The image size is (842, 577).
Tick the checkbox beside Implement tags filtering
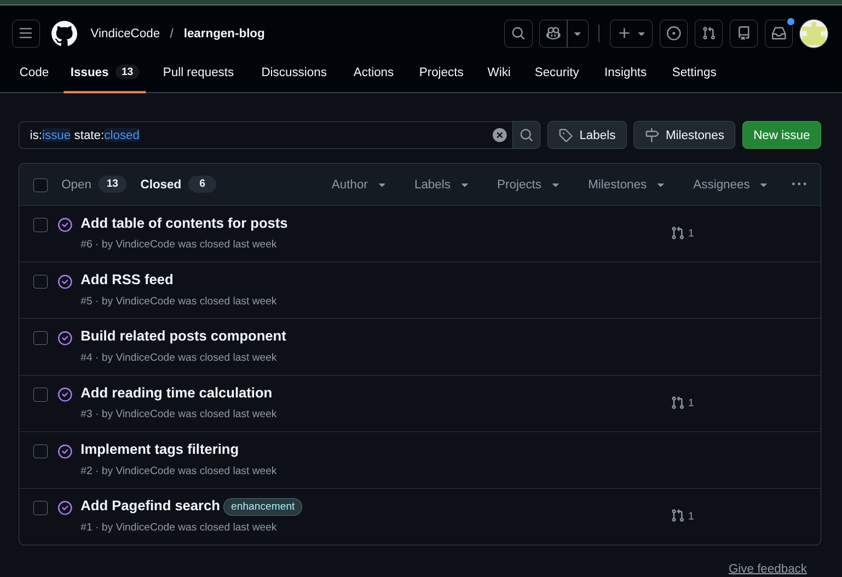(x=41, y=451)
